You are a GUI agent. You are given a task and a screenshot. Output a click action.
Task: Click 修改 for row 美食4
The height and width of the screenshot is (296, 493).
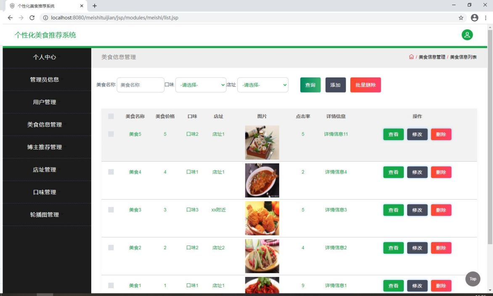[x=417, y=172]
